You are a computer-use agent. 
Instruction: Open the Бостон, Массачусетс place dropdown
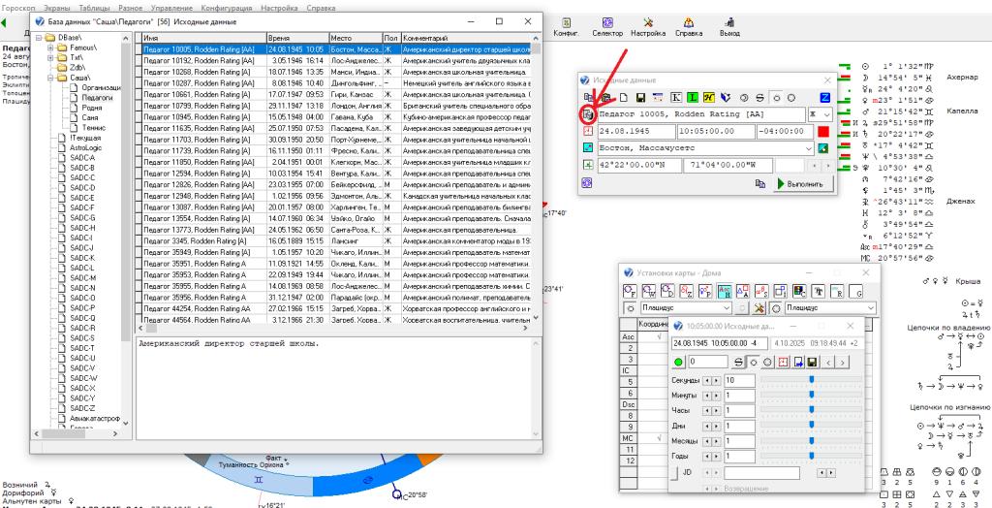(807, 148)
